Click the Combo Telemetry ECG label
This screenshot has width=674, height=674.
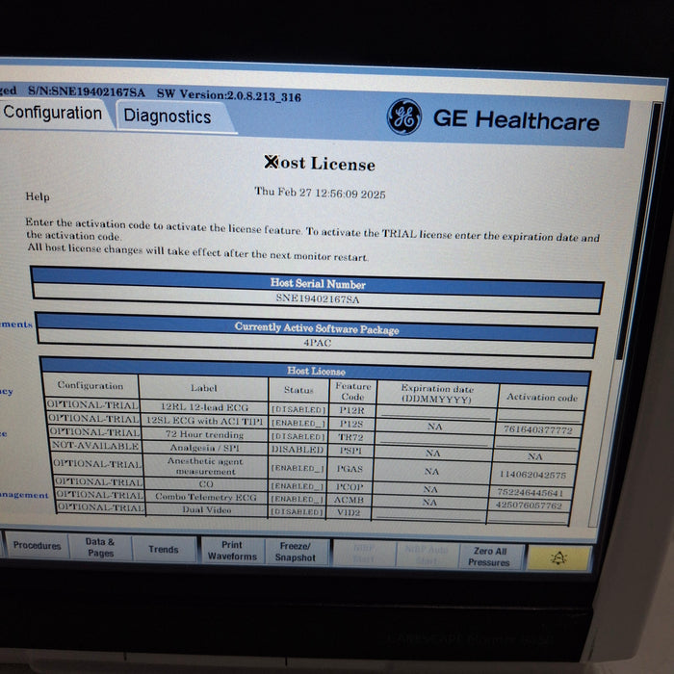pos(206,497)
